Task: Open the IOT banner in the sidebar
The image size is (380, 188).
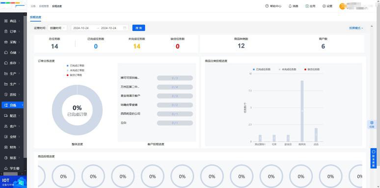Action: click(13, 182)
